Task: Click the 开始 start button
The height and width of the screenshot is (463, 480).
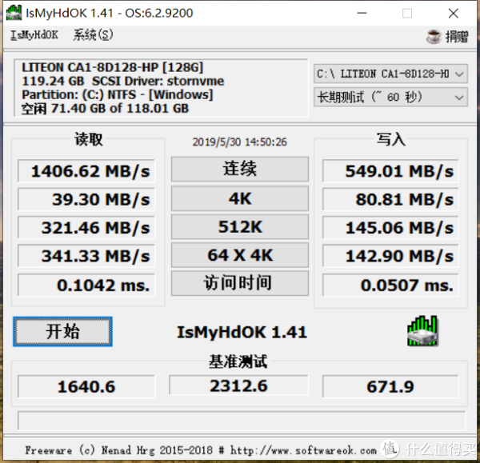Action: [x=62, y=332]
